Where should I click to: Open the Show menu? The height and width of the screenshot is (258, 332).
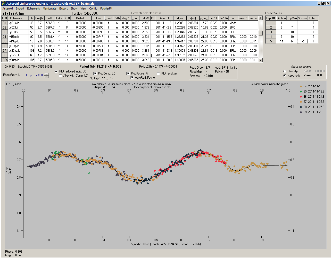click(74, 8)
